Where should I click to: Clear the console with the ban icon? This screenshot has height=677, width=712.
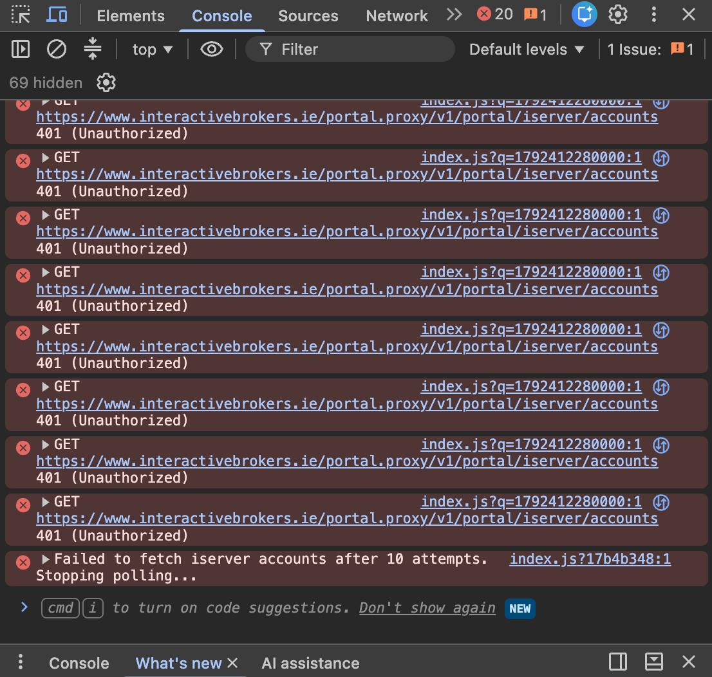point(56,49)
